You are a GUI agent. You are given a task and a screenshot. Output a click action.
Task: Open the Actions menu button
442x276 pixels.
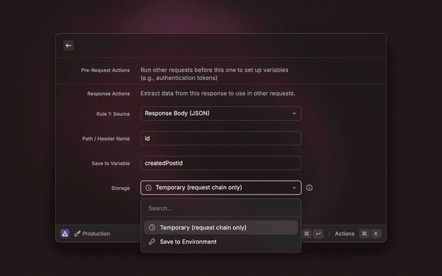[345, 234]
